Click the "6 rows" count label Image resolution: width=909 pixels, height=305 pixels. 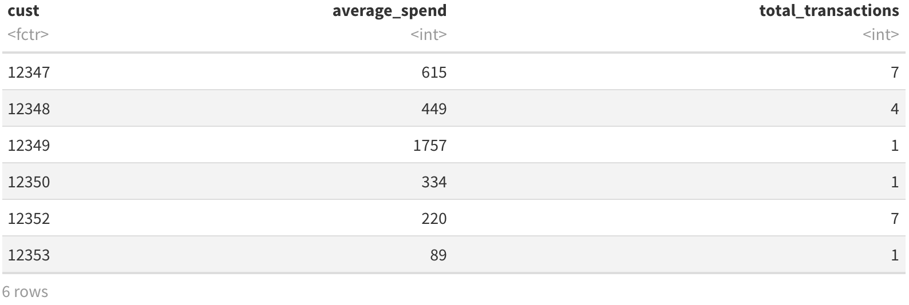click(25, 292)
